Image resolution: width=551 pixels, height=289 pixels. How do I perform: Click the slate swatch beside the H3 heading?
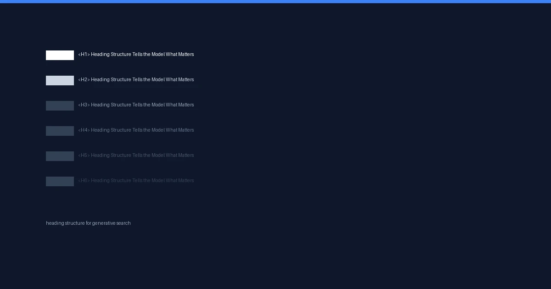[60, 106]
